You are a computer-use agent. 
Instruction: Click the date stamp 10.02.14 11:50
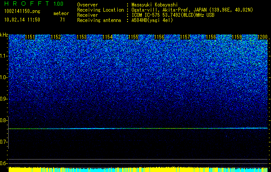22,20
